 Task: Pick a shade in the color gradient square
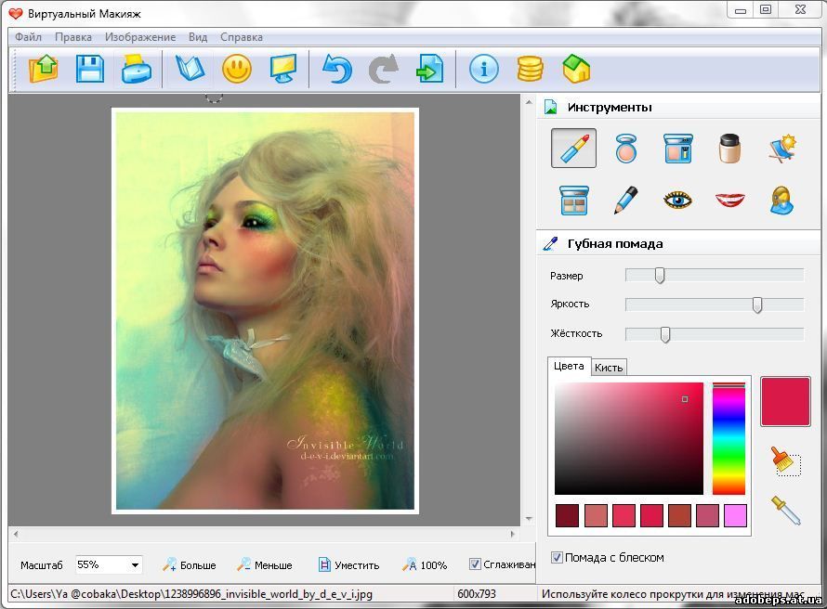point(629,438)
